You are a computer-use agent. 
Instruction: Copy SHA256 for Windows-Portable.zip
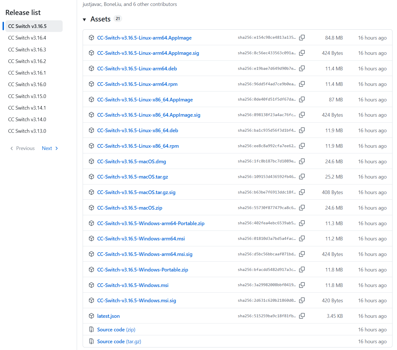[302, 269]
